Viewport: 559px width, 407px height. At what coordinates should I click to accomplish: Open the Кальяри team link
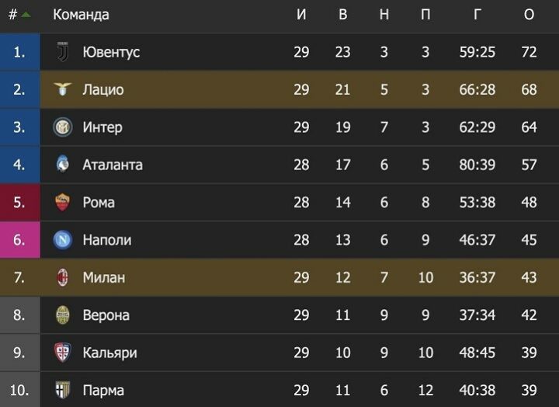click(109, 353)
